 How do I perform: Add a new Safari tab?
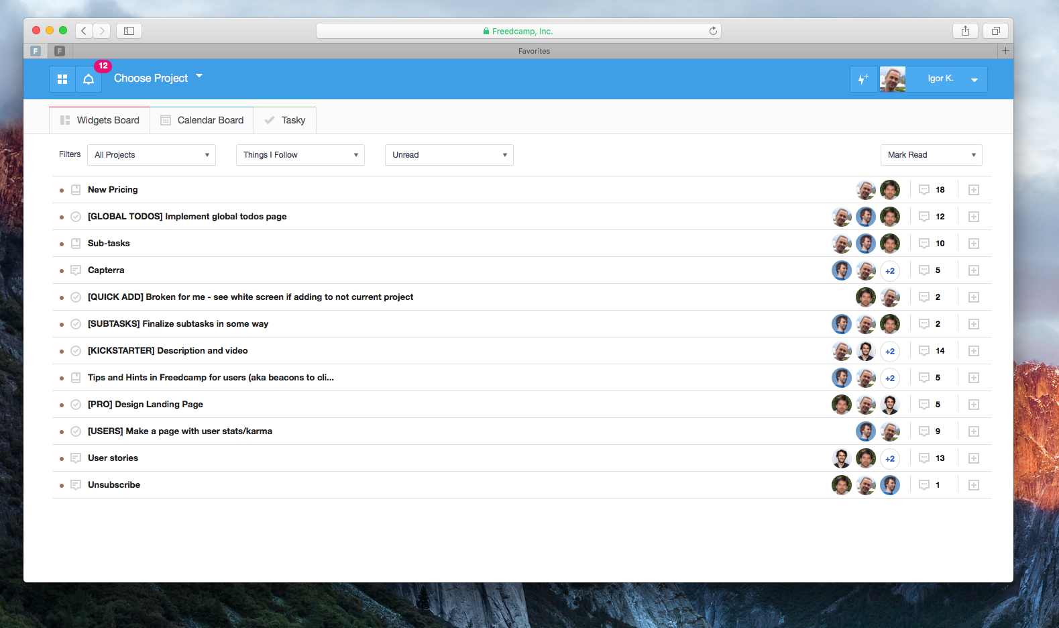click(x=1005, y=51)
